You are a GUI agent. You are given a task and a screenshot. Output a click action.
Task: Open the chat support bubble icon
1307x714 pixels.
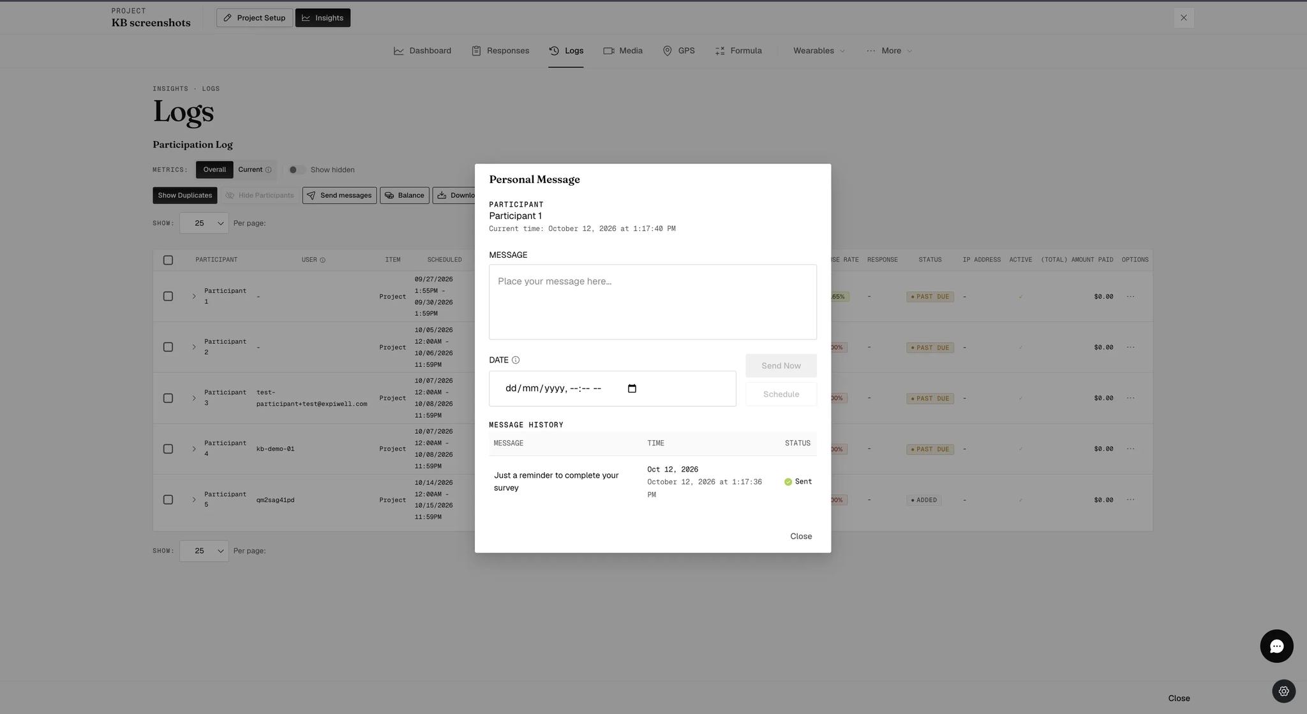[x=1276, y=646]
